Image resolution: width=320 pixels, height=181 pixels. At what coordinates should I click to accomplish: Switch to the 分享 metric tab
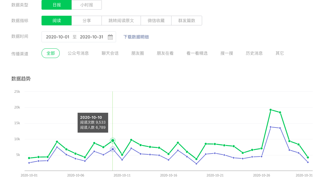pyautogui.click(x=87, y=21)
